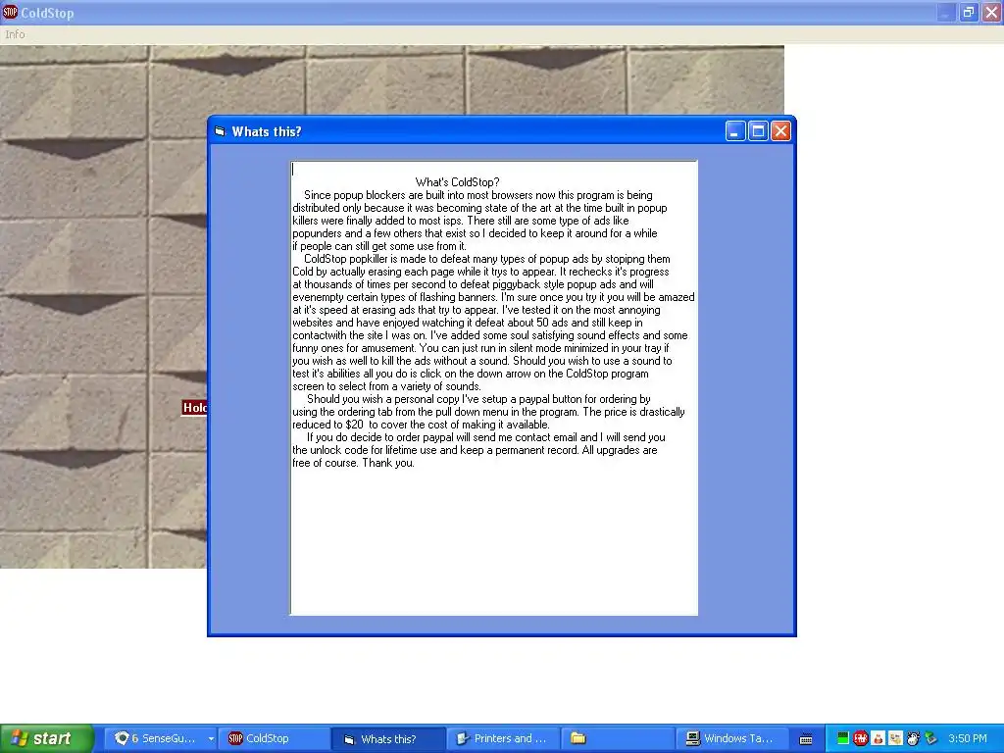This screenshot has width=1004, height=753.
Task: Maximize the Whats this? window
Action: (x=758, y=131)
